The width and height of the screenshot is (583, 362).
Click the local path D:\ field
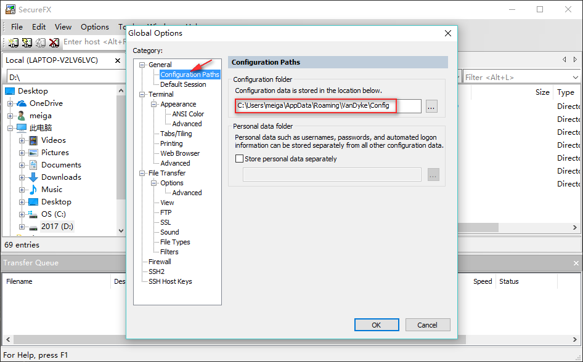coord(67,77)
